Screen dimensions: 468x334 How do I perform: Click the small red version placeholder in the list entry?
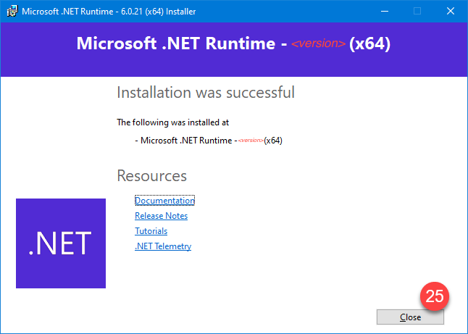250,141
